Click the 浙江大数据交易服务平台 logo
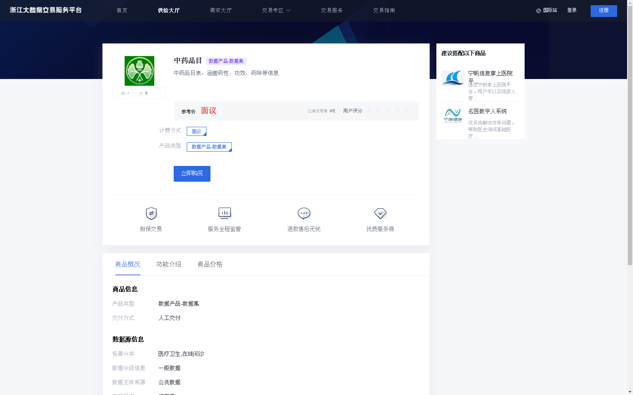 (46, 10)
